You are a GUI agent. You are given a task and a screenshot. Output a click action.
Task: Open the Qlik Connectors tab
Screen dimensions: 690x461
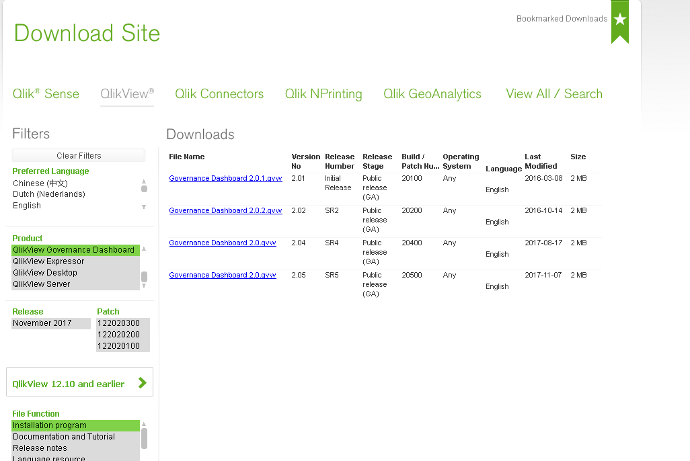pos(219,93)
